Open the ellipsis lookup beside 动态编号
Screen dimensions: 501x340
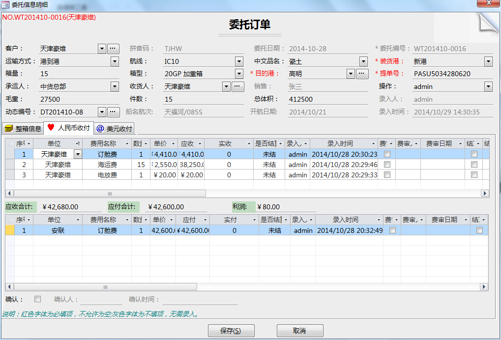click(x=113, y=112)
